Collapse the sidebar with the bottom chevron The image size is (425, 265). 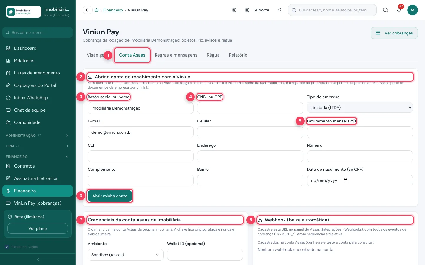(x=38, y=259)
